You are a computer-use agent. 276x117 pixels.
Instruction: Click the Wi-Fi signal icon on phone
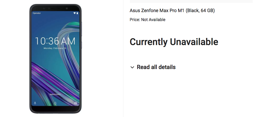pos(75,13)
